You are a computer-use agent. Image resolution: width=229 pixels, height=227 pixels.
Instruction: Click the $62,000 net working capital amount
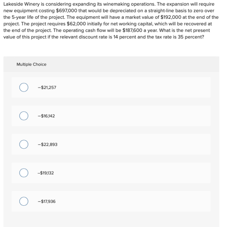[76, 24]
